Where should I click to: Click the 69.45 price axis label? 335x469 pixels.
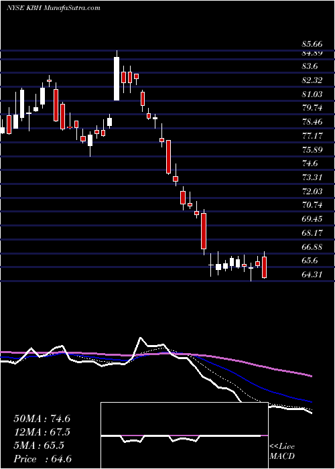(x=312, y=219)
